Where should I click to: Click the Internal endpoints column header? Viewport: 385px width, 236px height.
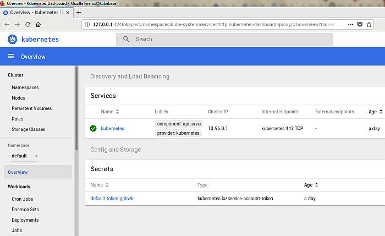[280, 112]
